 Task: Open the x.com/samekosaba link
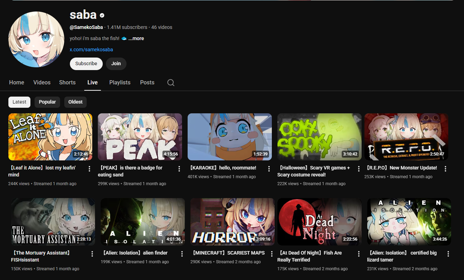coord(91,50)
